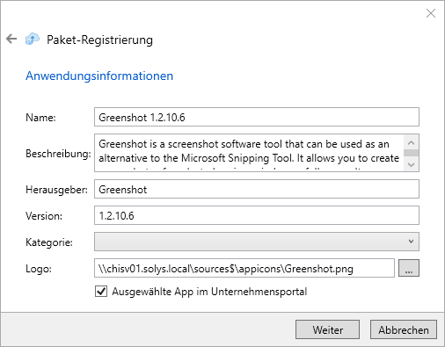Click the Beschreibung label
This screenshot has width=445, height=347.
click(58, 154)
